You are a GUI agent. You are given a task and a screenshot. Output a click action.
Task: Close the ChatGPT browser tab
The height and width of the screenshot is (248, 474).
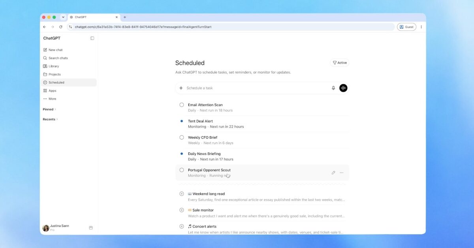pos(117,17)
